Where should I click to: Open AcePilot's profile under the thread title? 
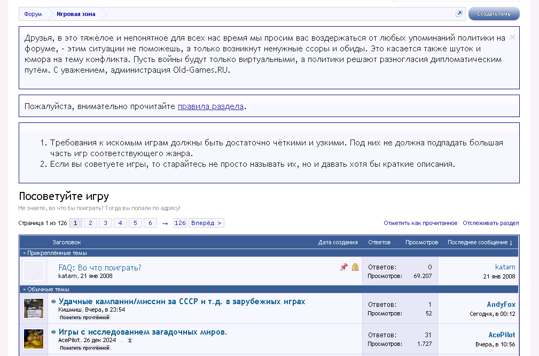point(69,340)
